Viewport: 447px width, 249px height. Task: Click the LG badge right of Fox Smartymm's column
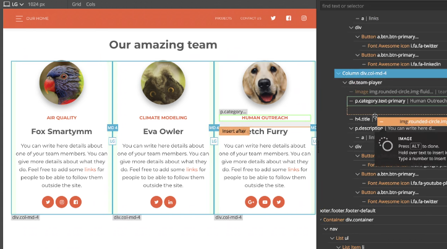click(x=113, y=141)
